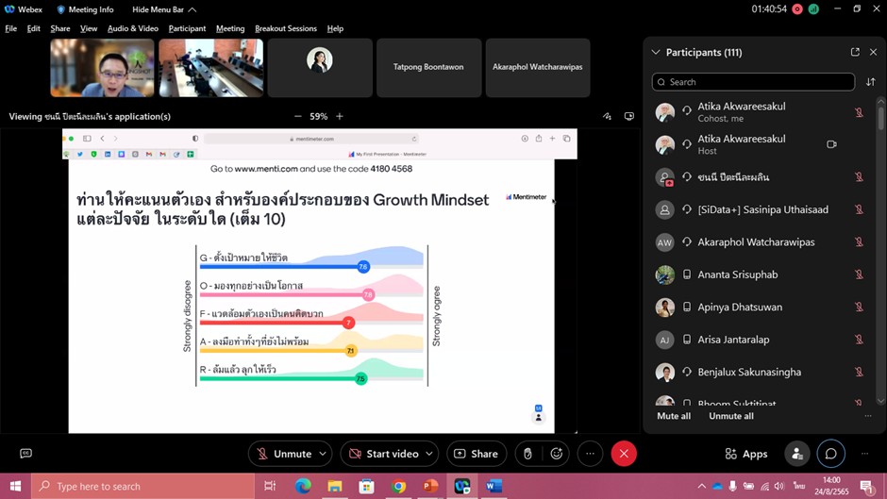Open the Breakout Sessions menu

285,28
